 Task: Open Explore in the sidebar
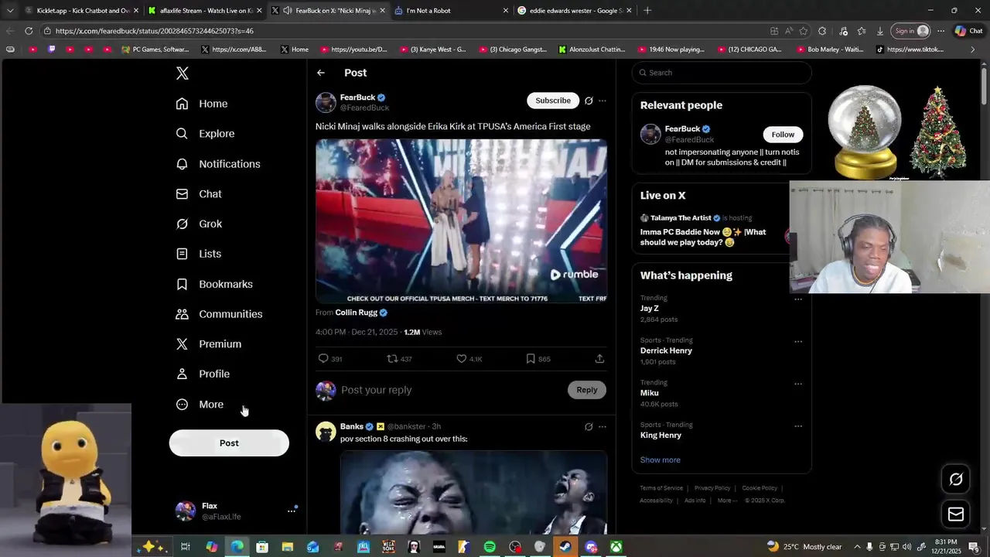[205, 134]
